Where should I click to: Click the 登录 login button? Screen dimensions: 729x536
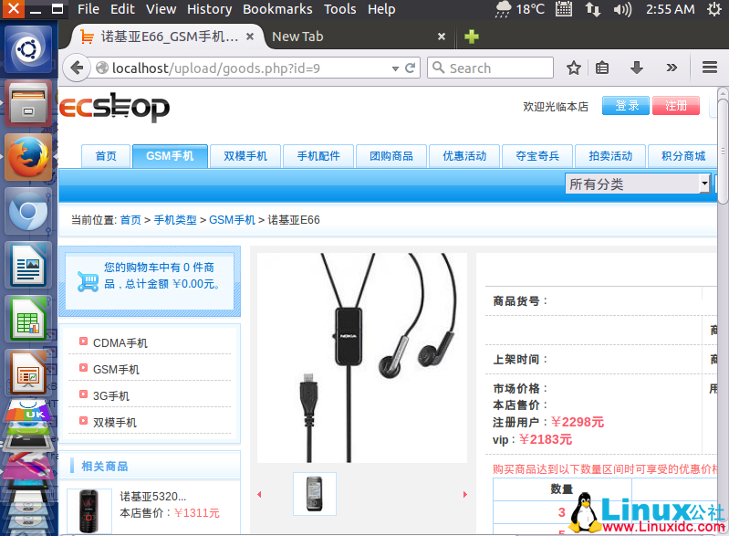[626, 106]
